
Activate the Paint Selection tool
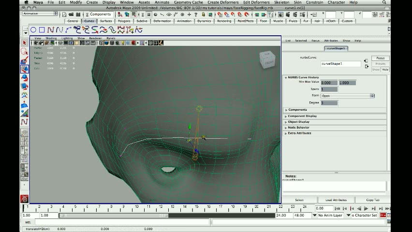(25, 60)
